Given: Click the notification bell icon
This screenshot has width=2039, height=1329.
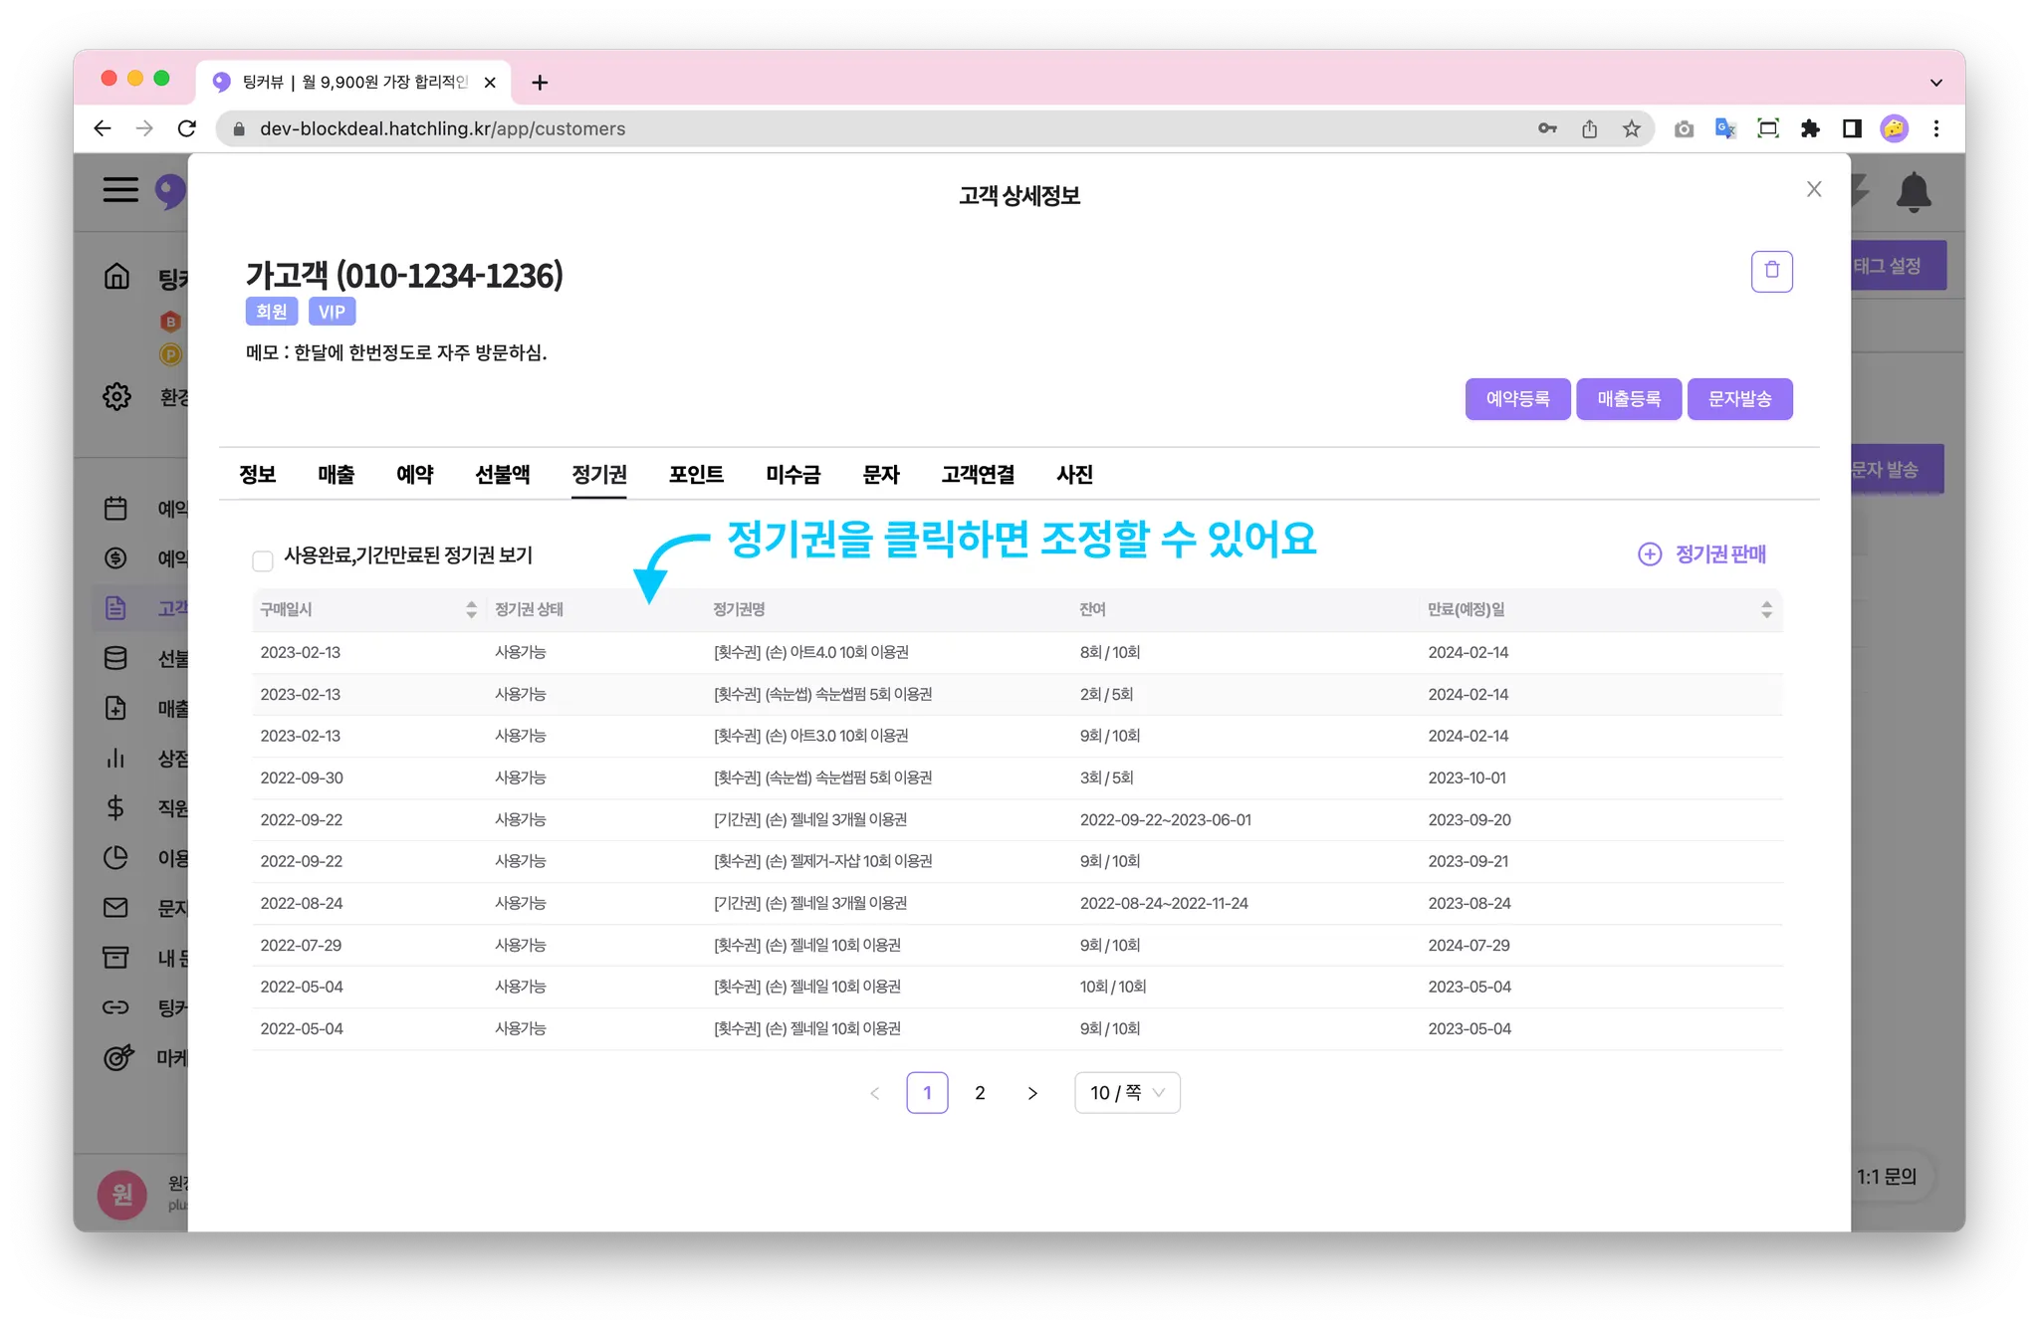Looking at the screenshot, I should (x=1913, y=191).
